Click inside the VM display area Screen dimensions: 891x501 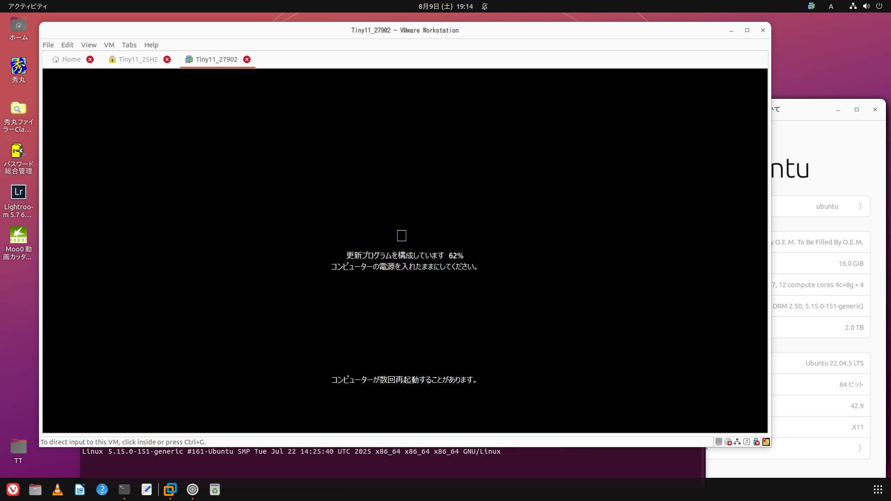click(405, 250)
